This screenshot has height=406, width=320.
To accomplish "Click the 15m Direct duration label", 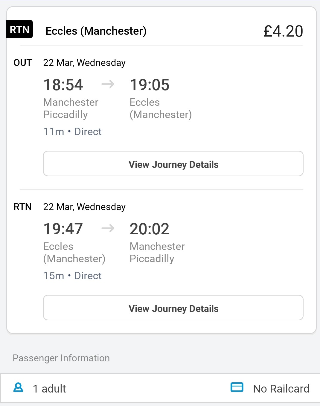I will pyautogui.click(x=72, y=276).
